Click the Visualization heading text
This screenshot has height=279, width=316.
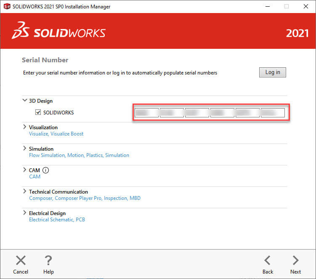tap(43, 128)
